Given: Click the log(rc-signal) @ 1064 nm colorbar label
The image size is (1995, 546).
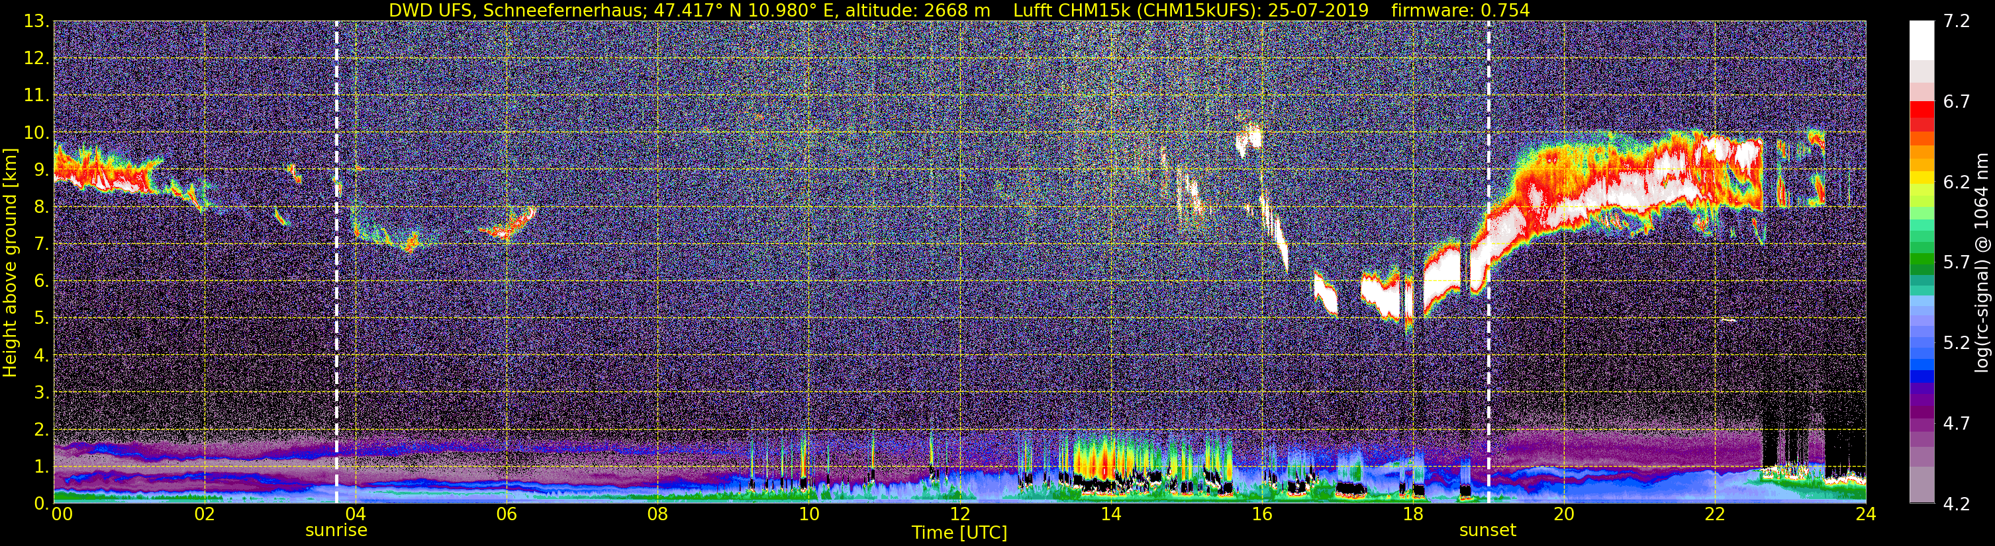Looking at the screenshot, I should click(x=1983, y=263).
